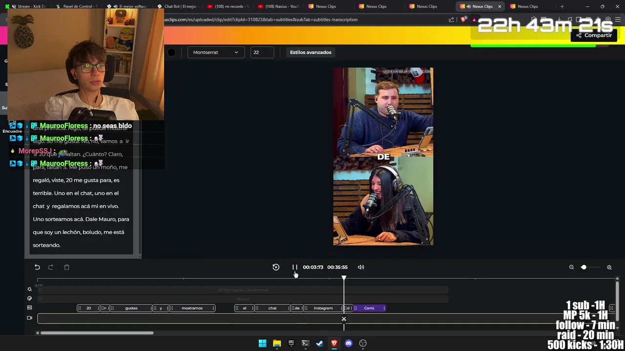The height and width of the screenshot is (351, 625).
Task: Switch to '(108) nn records' YouTube tab
Action: point(228,6)
